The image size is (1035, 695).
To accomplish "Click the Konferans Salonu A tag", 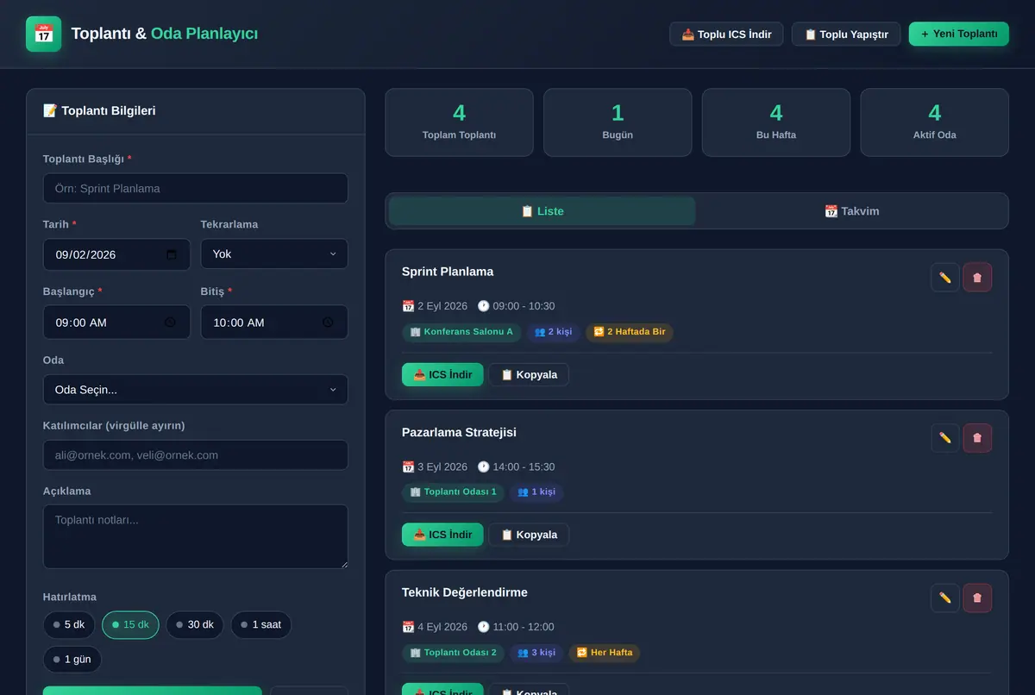I will tap(461, 332).
